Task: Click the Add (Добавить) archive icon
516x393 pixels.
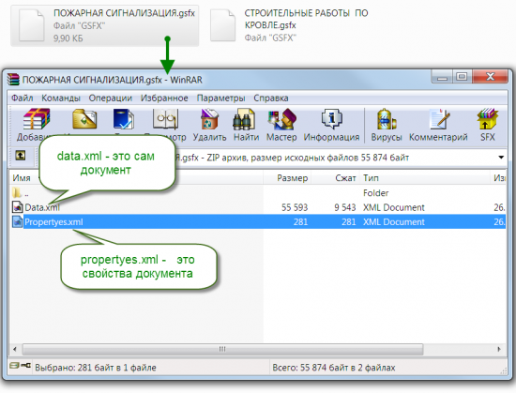Action: coord(36,119)
